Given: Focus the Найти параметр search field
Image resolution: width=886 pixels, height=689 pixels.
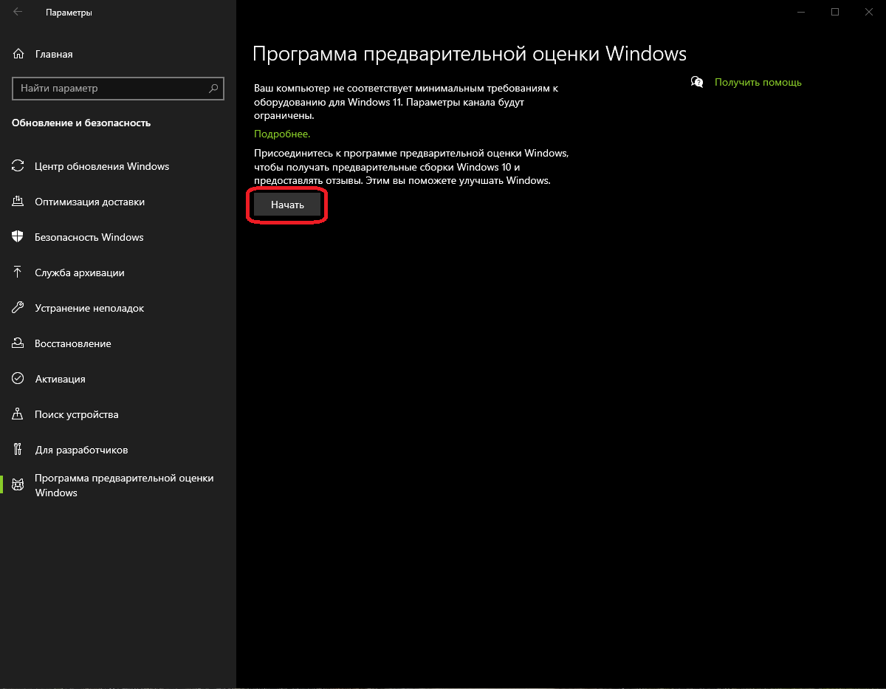Looking at the screenshot, I should pos(118,88).
